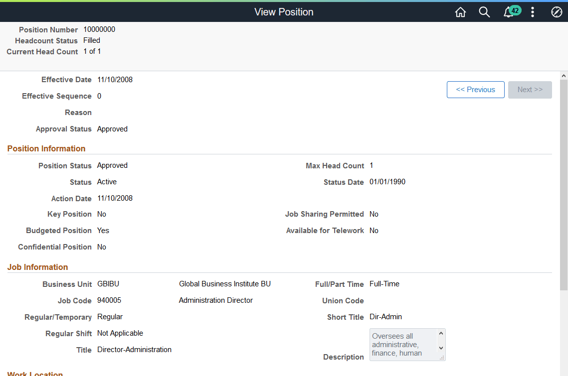Click the Job Code value 940005
The image size is (568, 376).
[x=109, y=300]
